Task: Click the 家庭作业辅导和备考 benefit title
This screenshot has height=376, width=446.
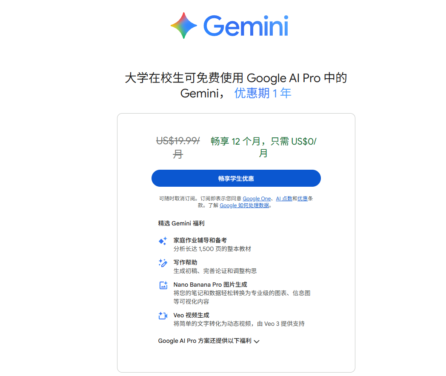Action: 200,240
